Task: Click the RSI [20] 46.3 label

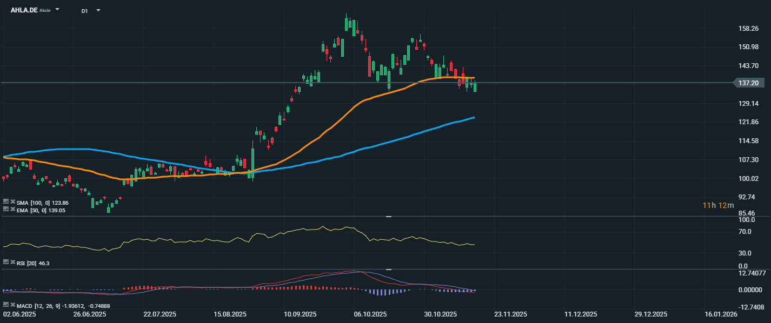Action: coord(33,263)
